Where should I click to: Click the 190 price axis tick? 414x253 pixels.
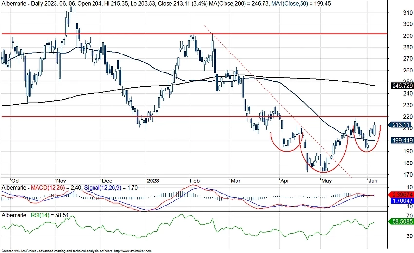point(408,151)
